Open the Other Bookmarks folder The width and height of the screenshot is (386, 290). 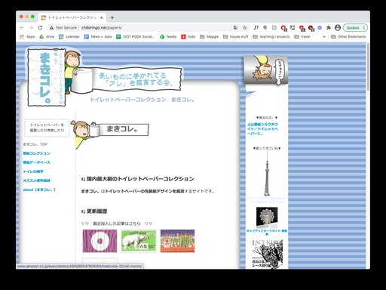click(348, 37)
